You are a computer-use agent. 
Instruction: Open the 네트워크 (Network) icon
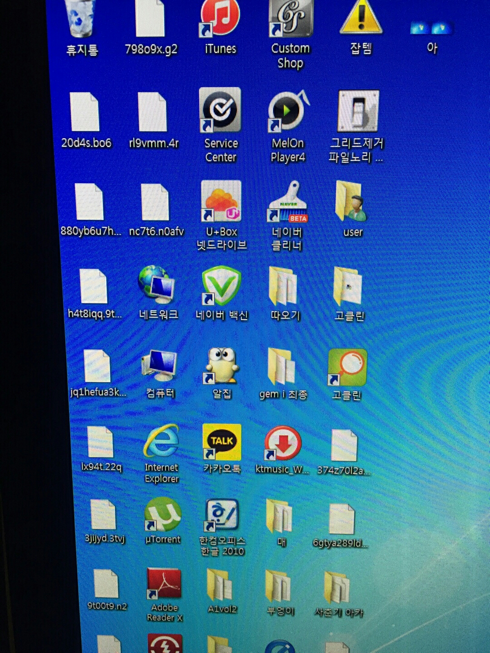157,286
